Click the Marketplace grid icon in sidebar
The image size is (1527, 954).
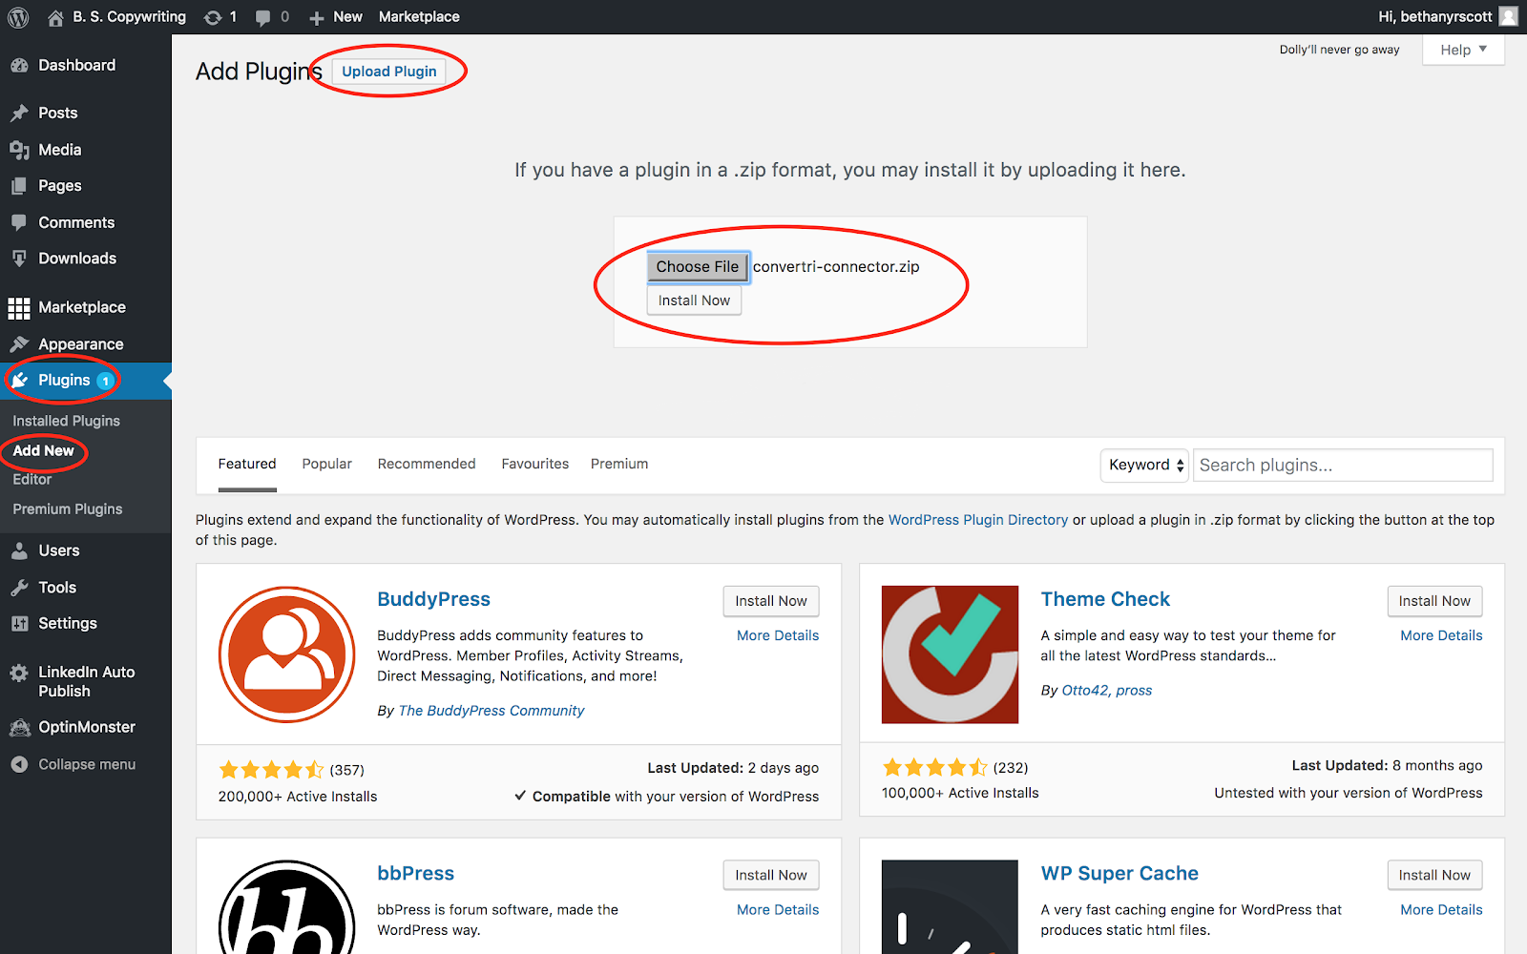pyautogui.click(x=19, y=307)
